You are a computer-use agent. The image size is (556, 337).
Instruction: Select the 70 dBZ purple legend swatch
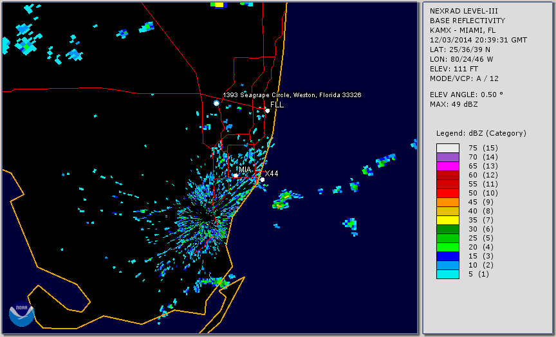448,157
